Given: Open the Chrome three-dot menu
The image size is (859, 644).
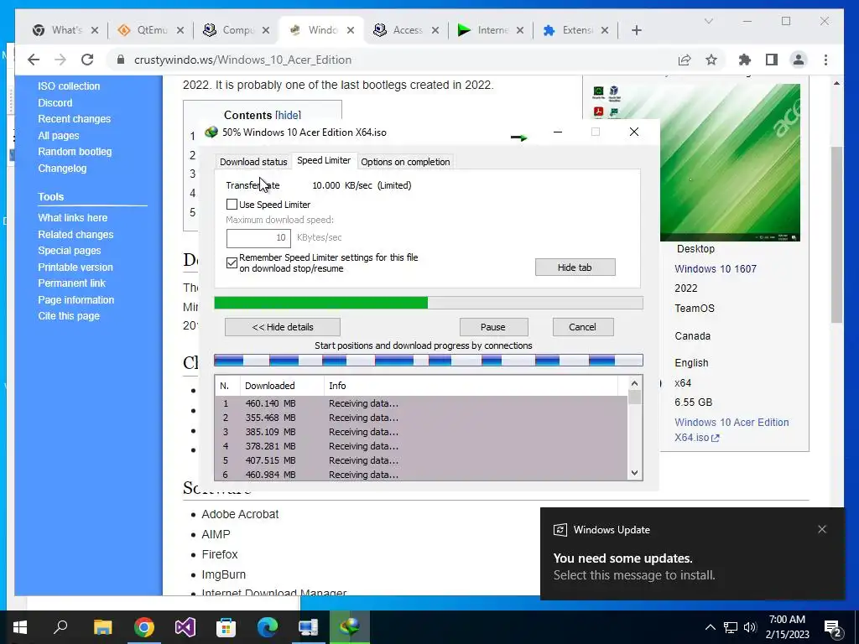Looking at the screenshot, I should point(825,60).
